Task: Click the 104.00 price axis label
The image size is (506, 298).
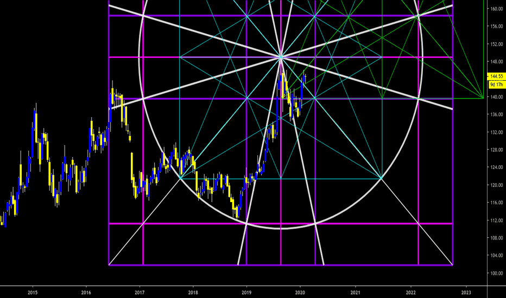Action: click(x=497, y=255)
